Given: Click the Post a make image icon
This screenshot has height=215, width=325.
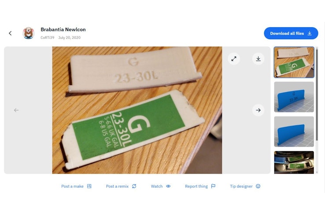Looking at the screenshot, I should pos(89,186).
